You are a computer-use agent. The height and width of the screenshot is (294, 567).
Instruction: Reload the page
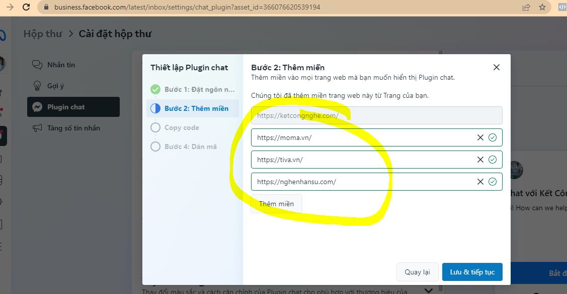(27, 7)
